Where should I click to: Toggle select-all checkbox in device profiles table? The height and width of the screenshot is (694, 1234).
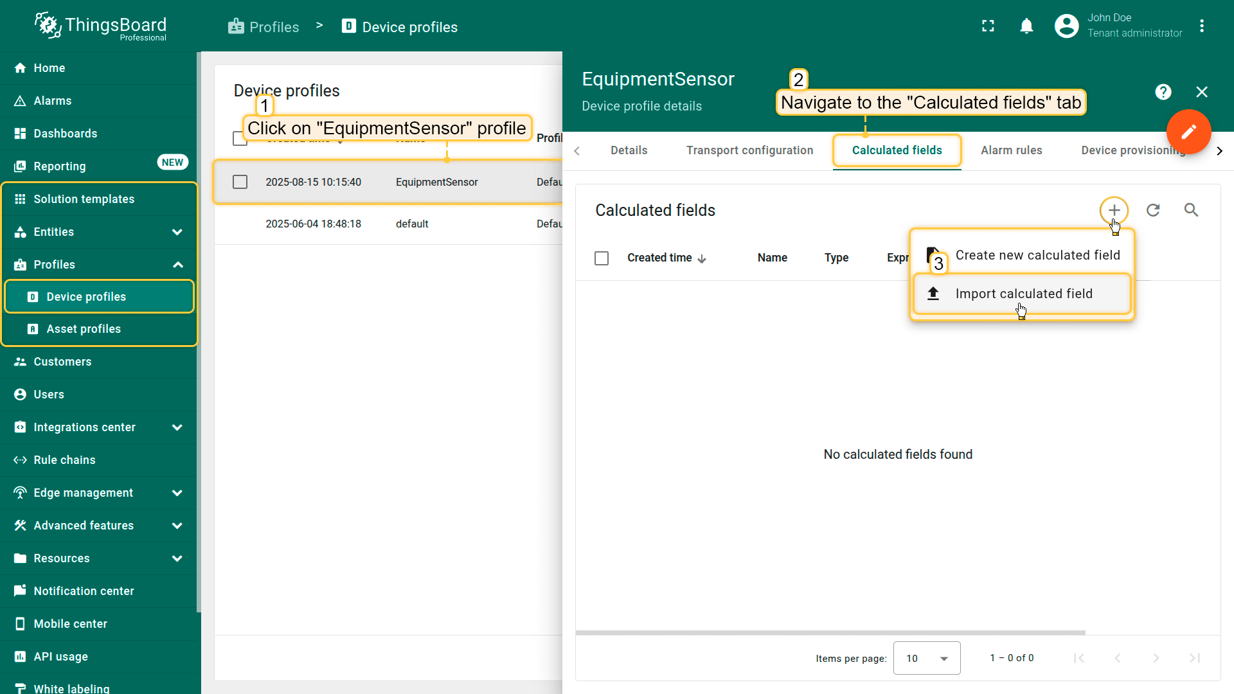pyautogui.click(x=239, y=139)
